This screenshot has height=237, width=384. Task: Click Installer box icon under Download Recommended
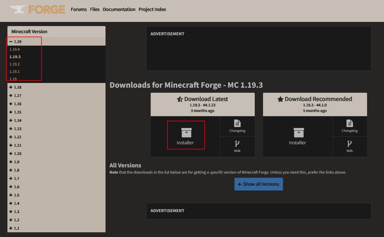(299, 133)
